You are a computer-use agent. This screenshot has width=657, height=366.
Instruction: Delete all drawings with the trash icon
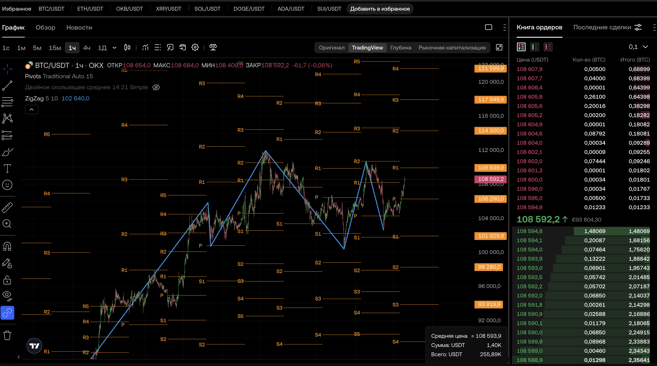[x=7, y=335]
